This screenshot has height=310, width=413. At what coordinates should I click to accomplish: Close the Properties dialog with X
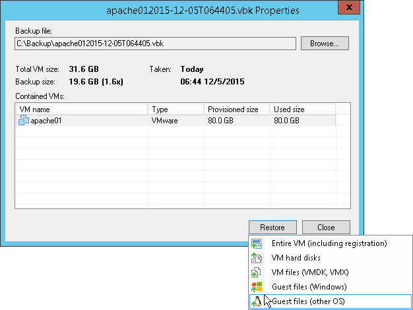[349, 7]
